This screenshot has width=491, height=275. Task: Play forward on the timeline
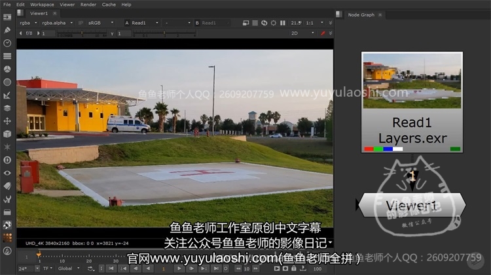click(x=179, y=268)
